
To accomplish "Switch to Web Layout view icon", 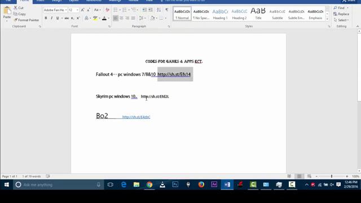I will pyautogui.click(x=309, y=176).
